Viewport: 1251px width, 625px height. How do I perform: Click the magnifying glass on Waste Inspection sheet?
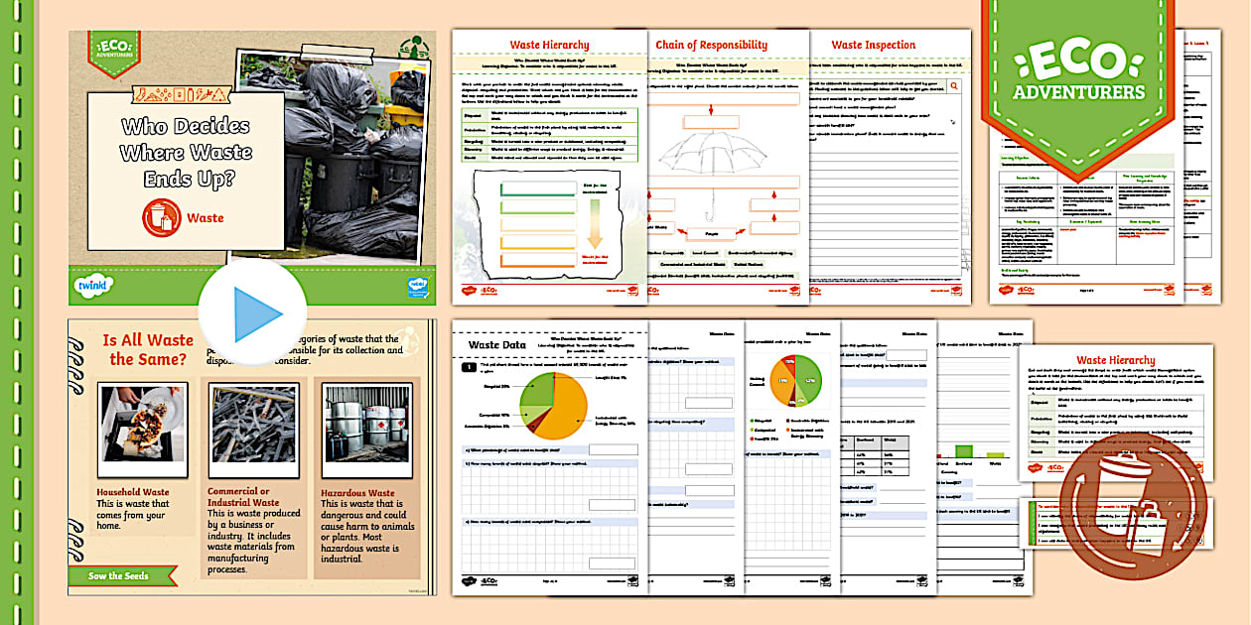953,87
